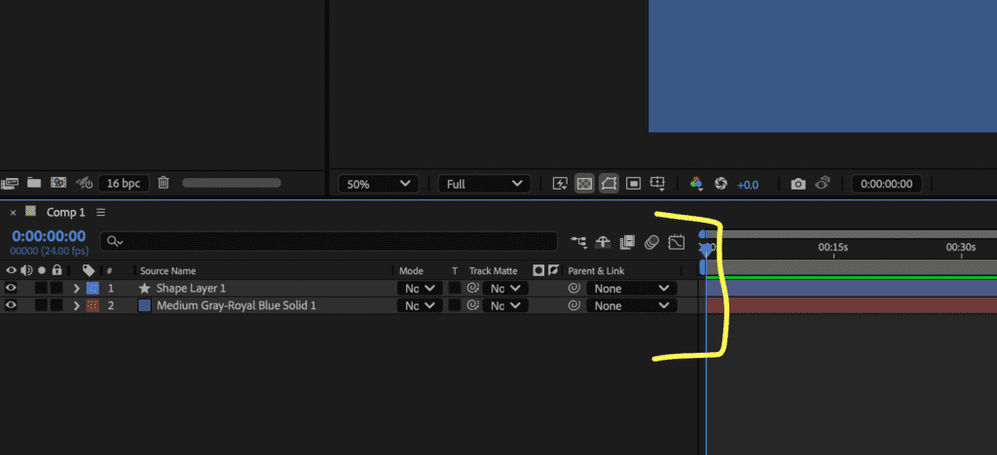Click the Region of Interest icon
Screen dimensions: 997x455
pyautogui.click(x=633, y=183)
